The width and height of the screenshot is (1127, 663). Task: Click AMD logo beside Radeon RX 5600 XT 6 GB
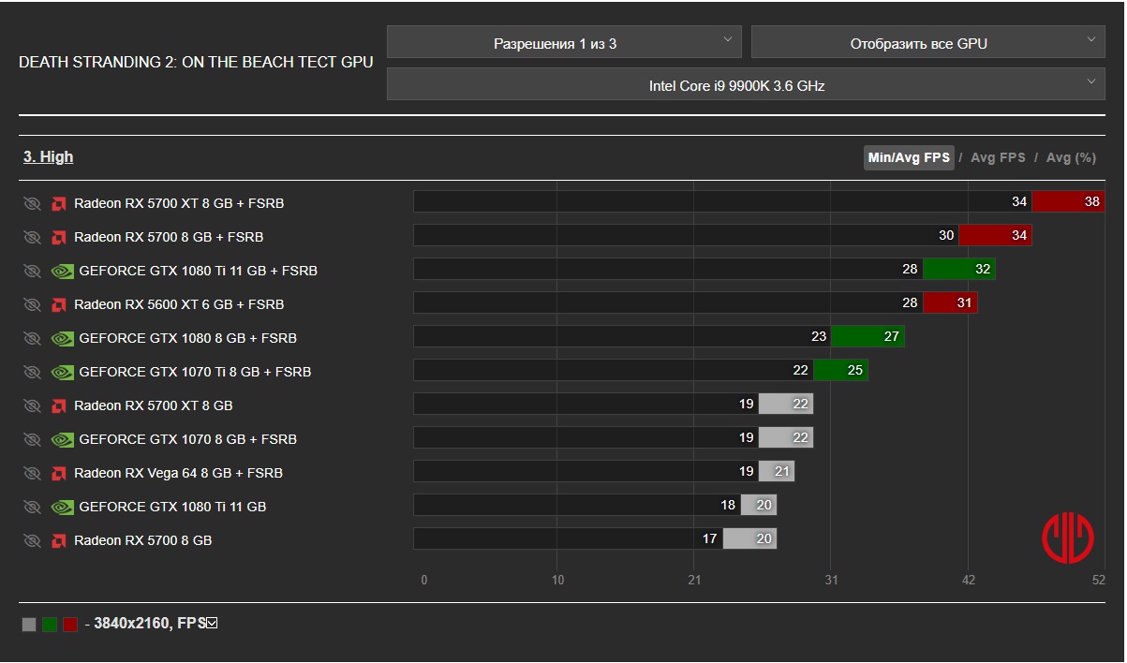click(x=59, y=304)
